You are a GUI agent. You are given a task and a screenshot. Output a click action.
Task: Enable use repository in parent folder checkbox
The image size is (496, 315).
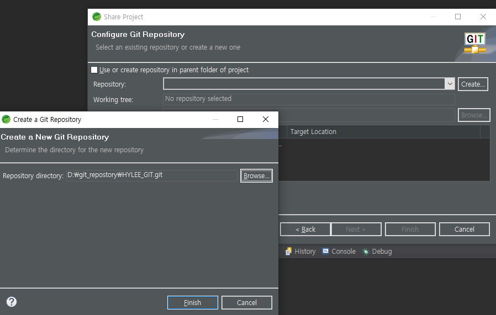click(94, 70)
